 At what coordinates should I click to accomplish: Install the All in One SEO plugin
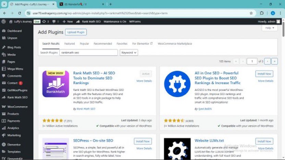(x=264, y=74)
